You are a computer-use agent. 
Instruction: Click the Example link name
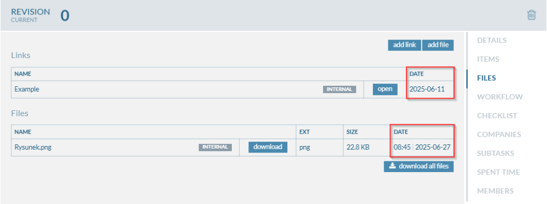pos(27,89)
